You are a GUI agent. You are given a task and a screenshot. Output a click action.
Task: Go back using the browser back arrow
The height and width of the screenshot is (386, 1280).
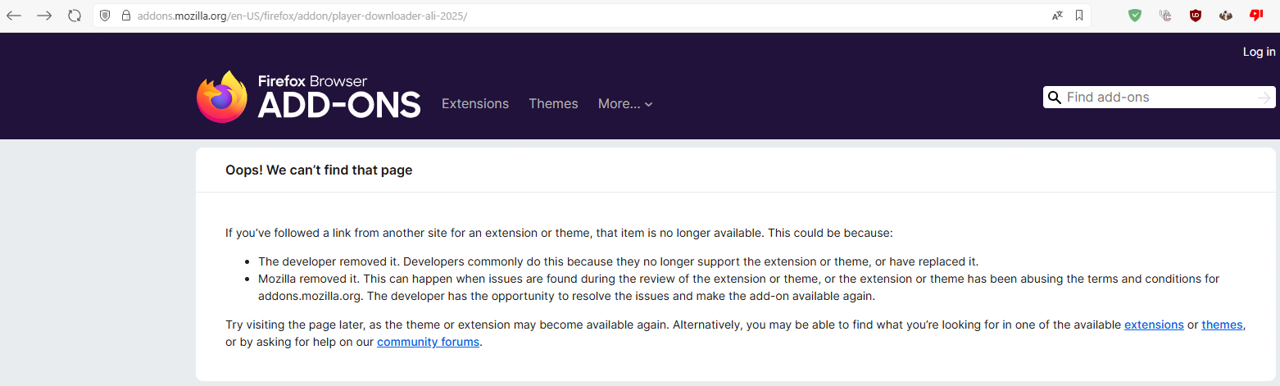click(14, 16)
